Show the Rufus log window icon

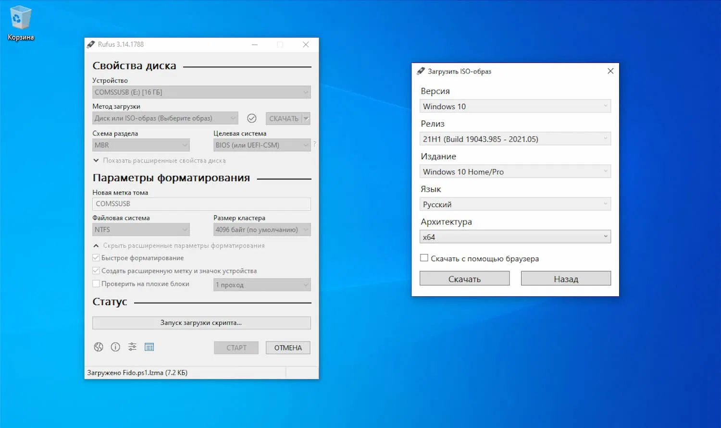coord(149,347)
